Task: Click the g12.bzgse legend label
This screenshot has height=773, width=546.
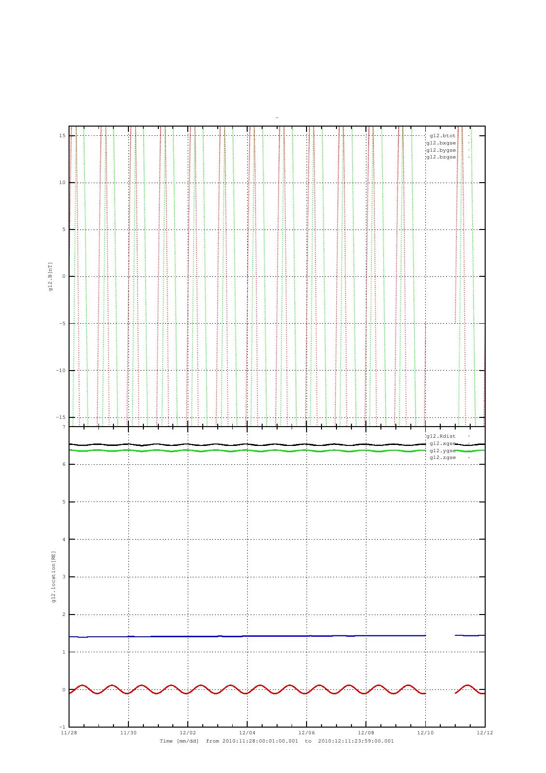Action: [x=441, y=157]
